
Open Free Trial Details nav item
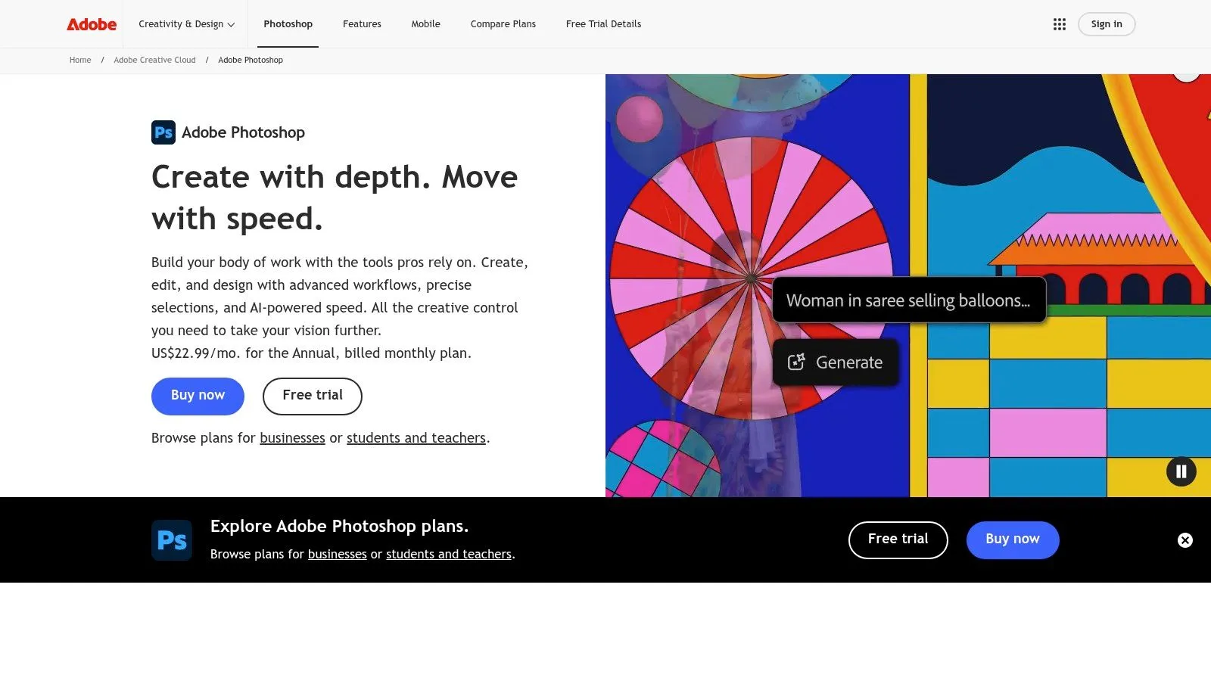[x=603, y=24]
